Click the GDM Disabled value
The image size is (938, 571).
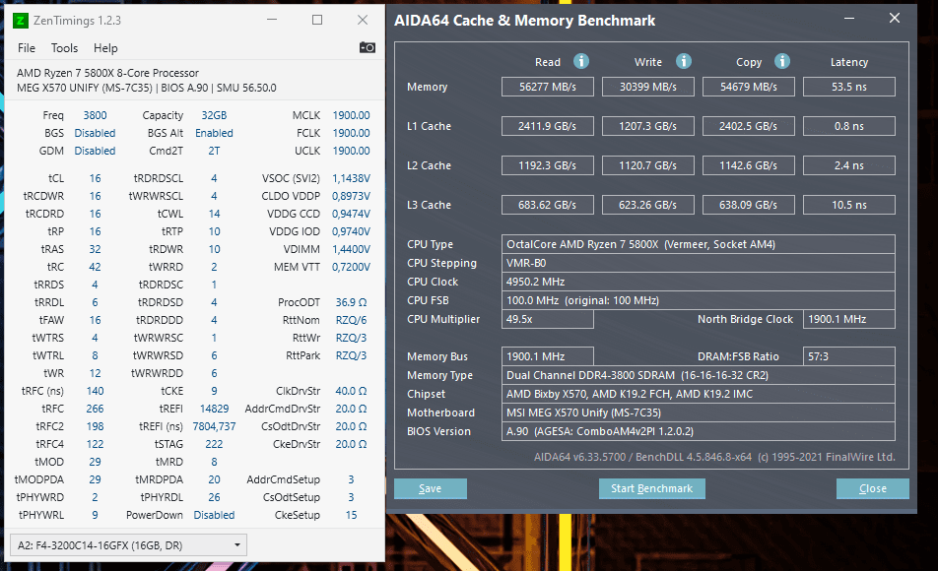click(x=96, y=151)
